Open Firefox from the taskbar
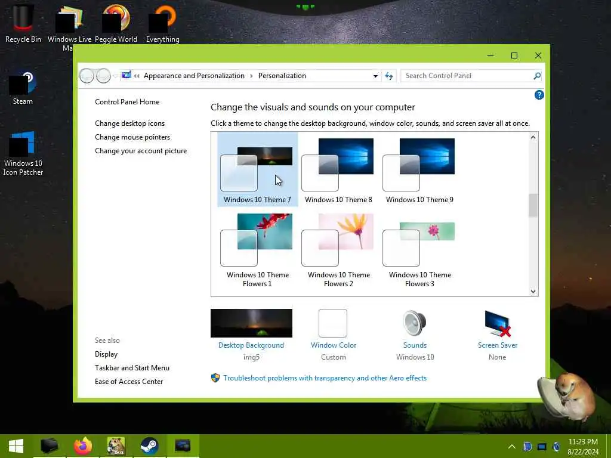Viewport: 611px width, 458px height. pyautogui.click(x=82, y=446)
